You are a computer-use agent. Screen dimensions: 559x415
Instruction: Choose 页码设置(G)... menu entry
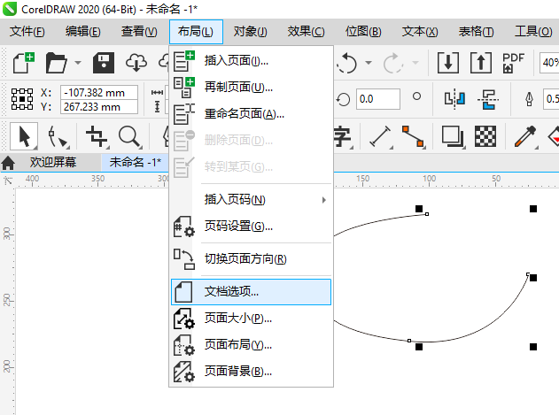251,227
